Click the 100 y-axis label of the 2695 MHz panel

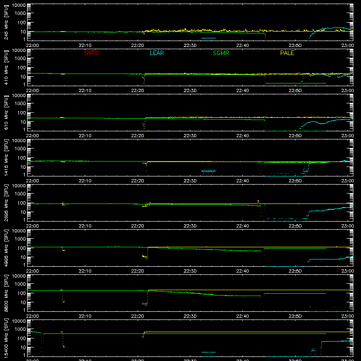pyautogui.click(x=21, y=203)
